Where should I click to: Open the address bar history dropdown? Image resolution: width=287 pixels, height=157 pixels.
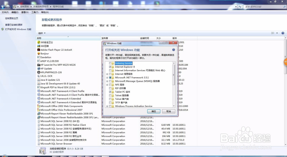click(x=236, y=7)
